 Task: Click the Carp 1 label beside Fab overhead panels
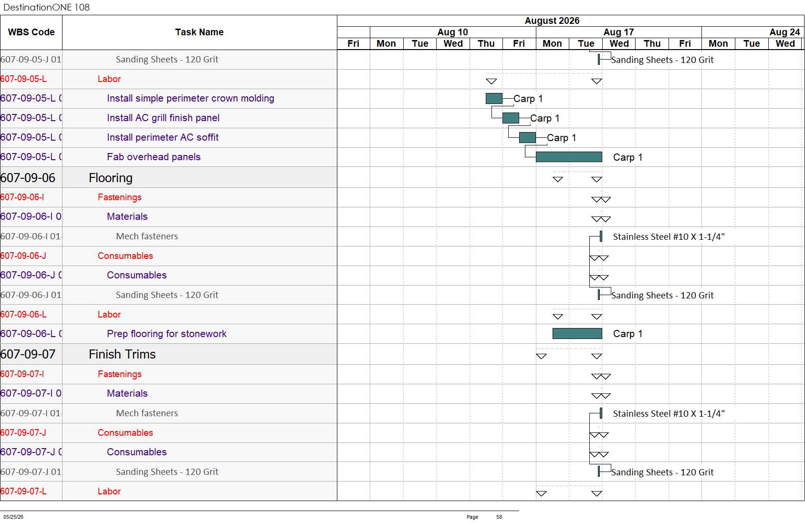click(627, 157)
